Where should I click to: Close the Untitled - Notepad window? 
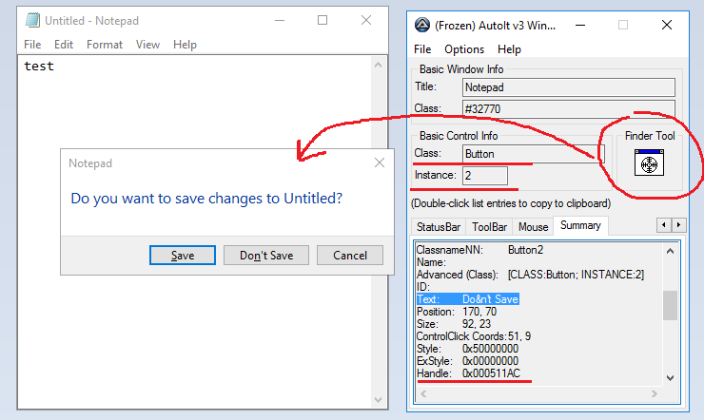coord(366,20)
